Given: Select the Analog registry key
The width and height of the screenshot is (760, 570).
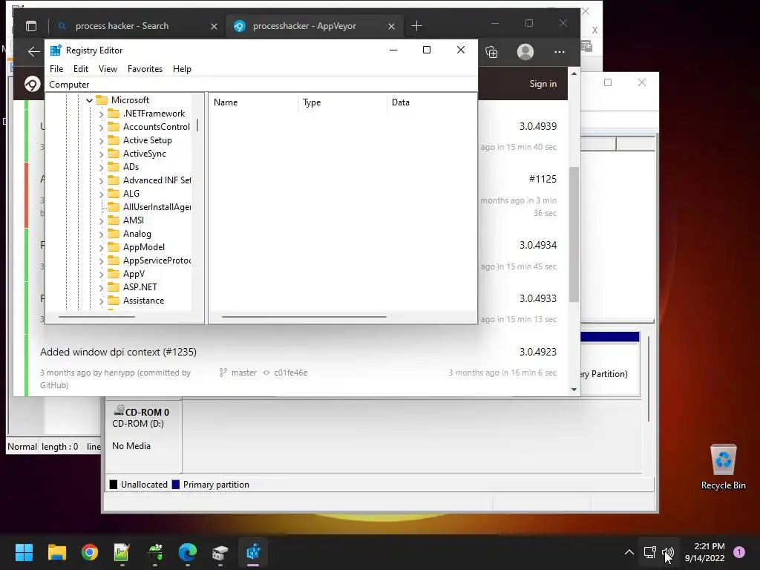Looking at the screenshot, I should [137, 234].
